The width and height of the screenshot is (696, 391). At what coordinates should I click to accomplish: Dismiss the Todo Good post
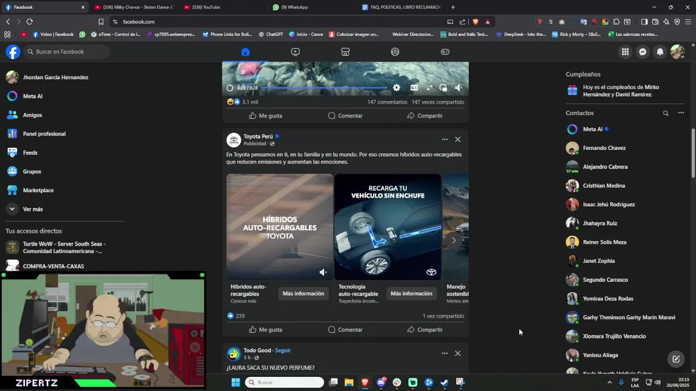pyautogui.click(x=458, y=354)
